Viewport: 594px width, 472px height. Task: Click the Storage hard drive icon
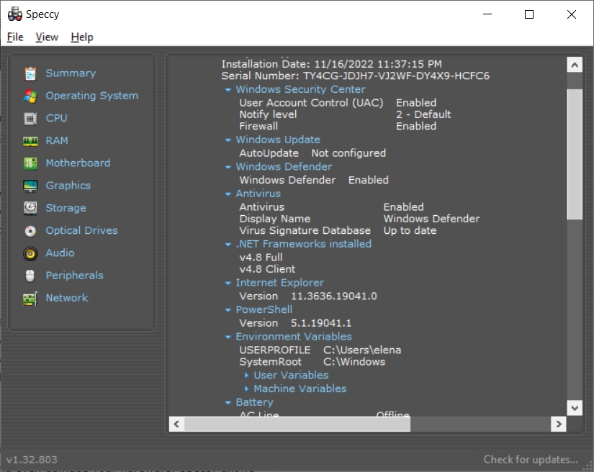(x=30, y=208)
